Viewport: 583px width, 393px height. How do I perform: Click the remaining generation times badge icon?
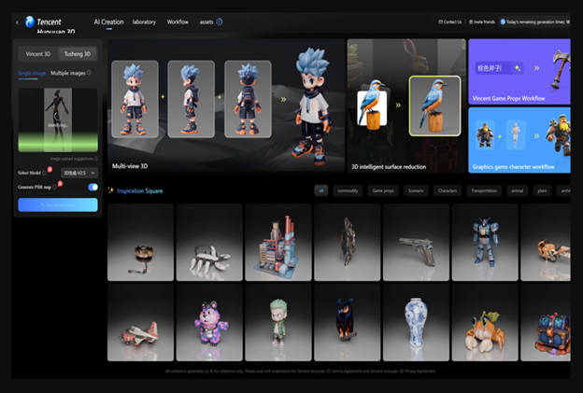[x=503, y=21]
